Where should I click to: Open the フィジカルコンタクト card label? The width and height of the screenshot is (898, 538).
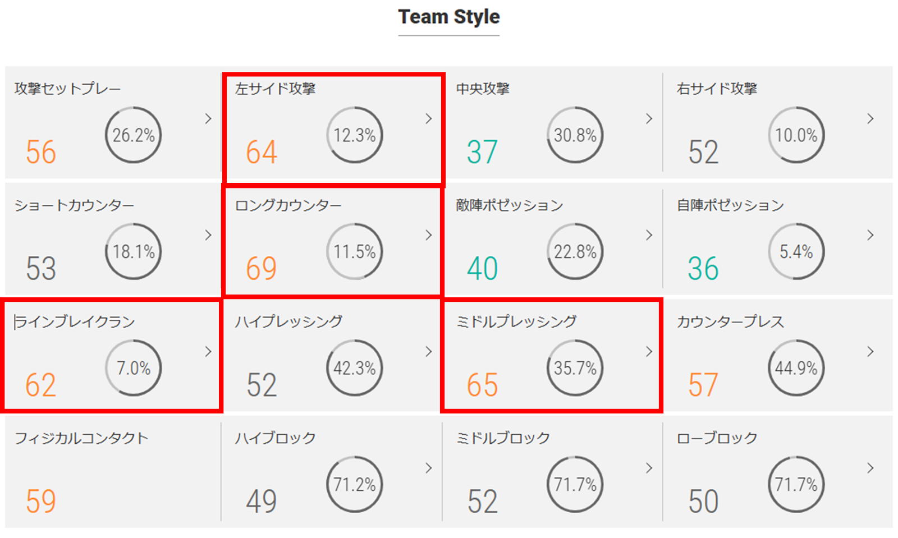point(81,438)
